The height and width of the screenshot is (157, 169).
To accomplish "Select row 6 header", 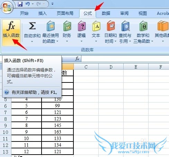I will coord(6,106).
